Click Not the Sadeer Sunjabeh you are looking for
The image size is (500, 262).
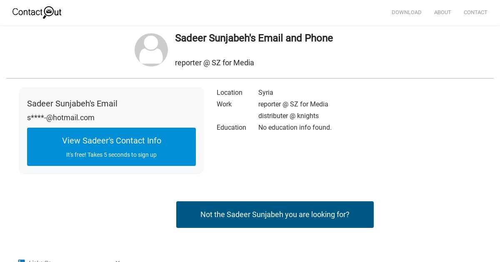[275, 215]
